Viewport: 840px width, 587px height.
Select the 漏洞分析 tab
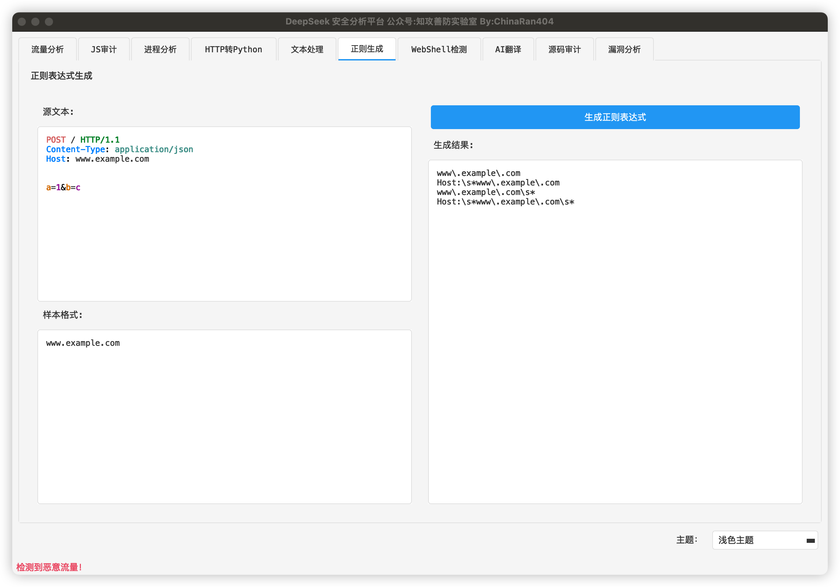click(624, 49)
